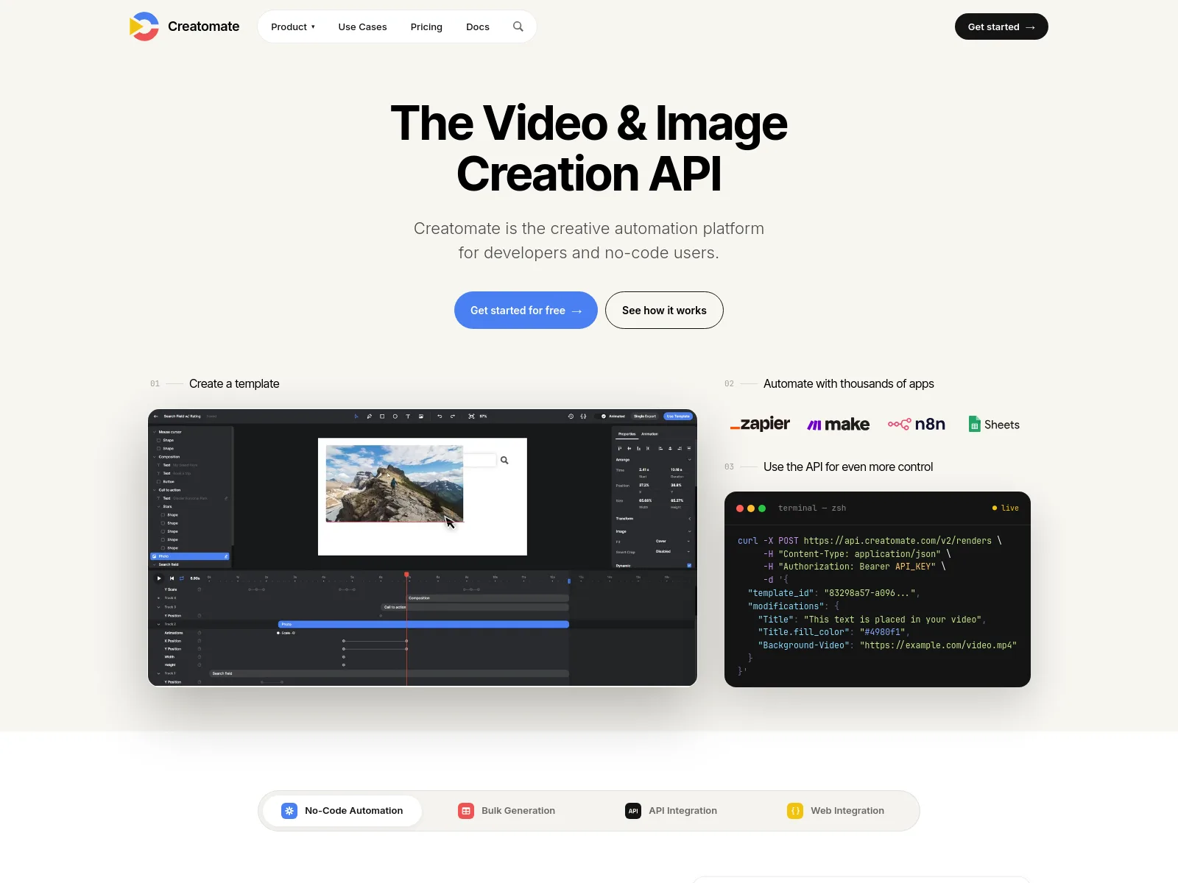Click the timeline play button

159,578
